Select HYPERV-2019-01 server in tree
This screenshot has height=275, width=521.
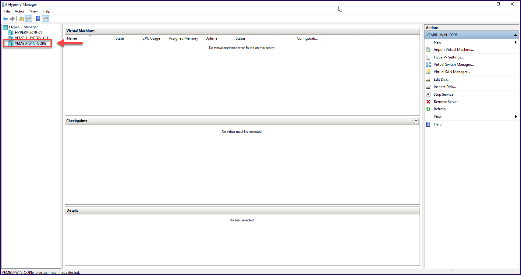pyautogui.click(x=28, y=33)
